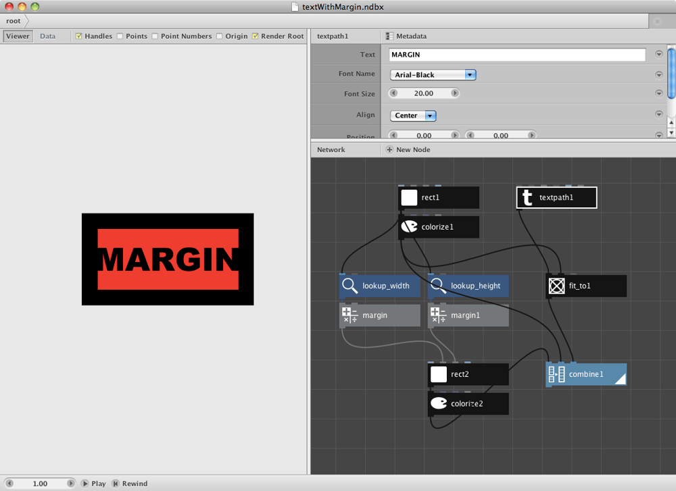Viewport: 676px width, 491px height.
Task: Select the rect2 node square icon
Action: [x=439, y=374]
